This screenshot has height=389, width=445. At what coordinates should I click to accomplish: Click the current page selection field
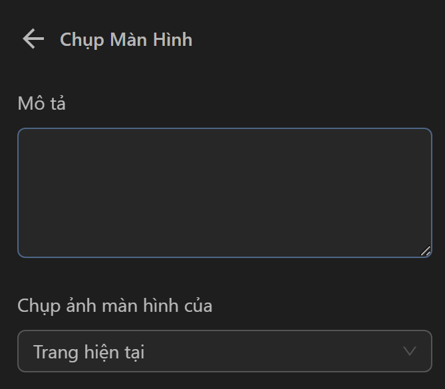click(224, 351)
